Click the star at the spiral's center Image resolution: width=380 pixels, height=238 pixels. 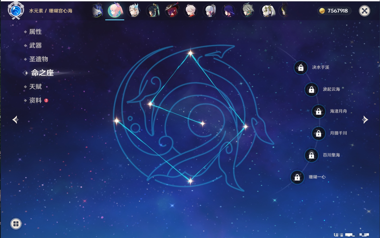pyautogui.click(x=203, y=123)
